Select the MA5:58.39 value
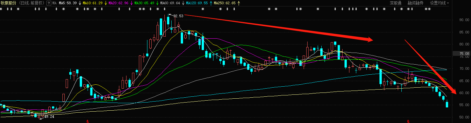 [68, 3]
